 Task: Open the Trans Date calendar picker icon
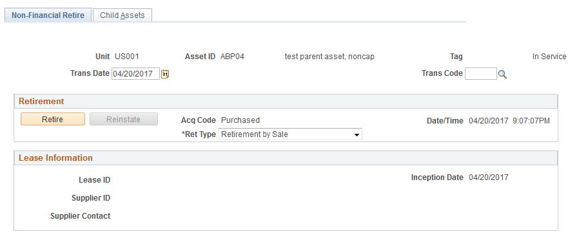pyautogui.click(x=165, y=74)
